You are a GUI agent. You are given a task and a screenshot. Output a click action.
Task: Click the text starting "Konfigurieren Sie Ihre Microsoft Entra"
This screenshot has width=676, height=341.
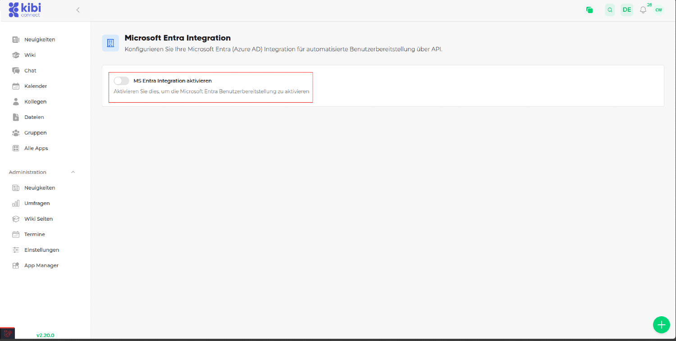point(283,49)
